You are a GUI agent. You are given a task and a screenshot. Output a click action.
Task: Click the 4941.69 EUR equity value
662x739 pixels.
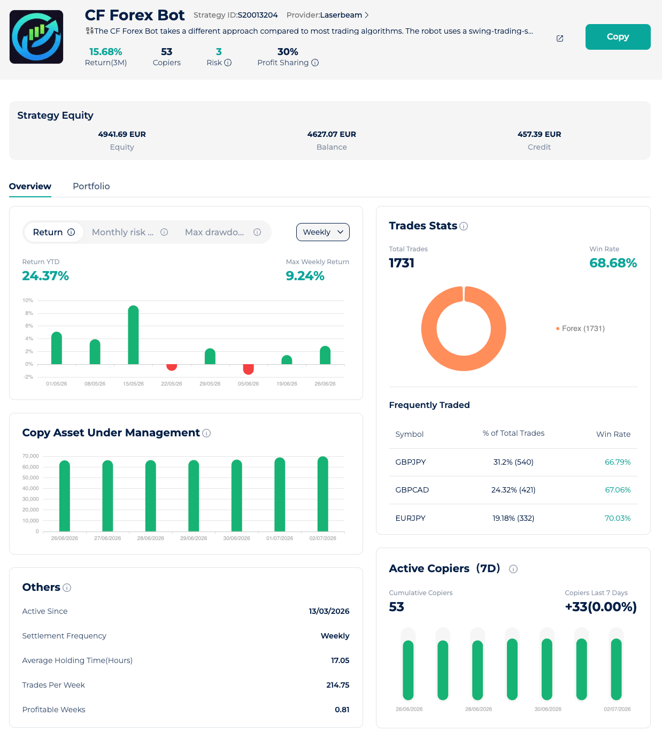122,134
